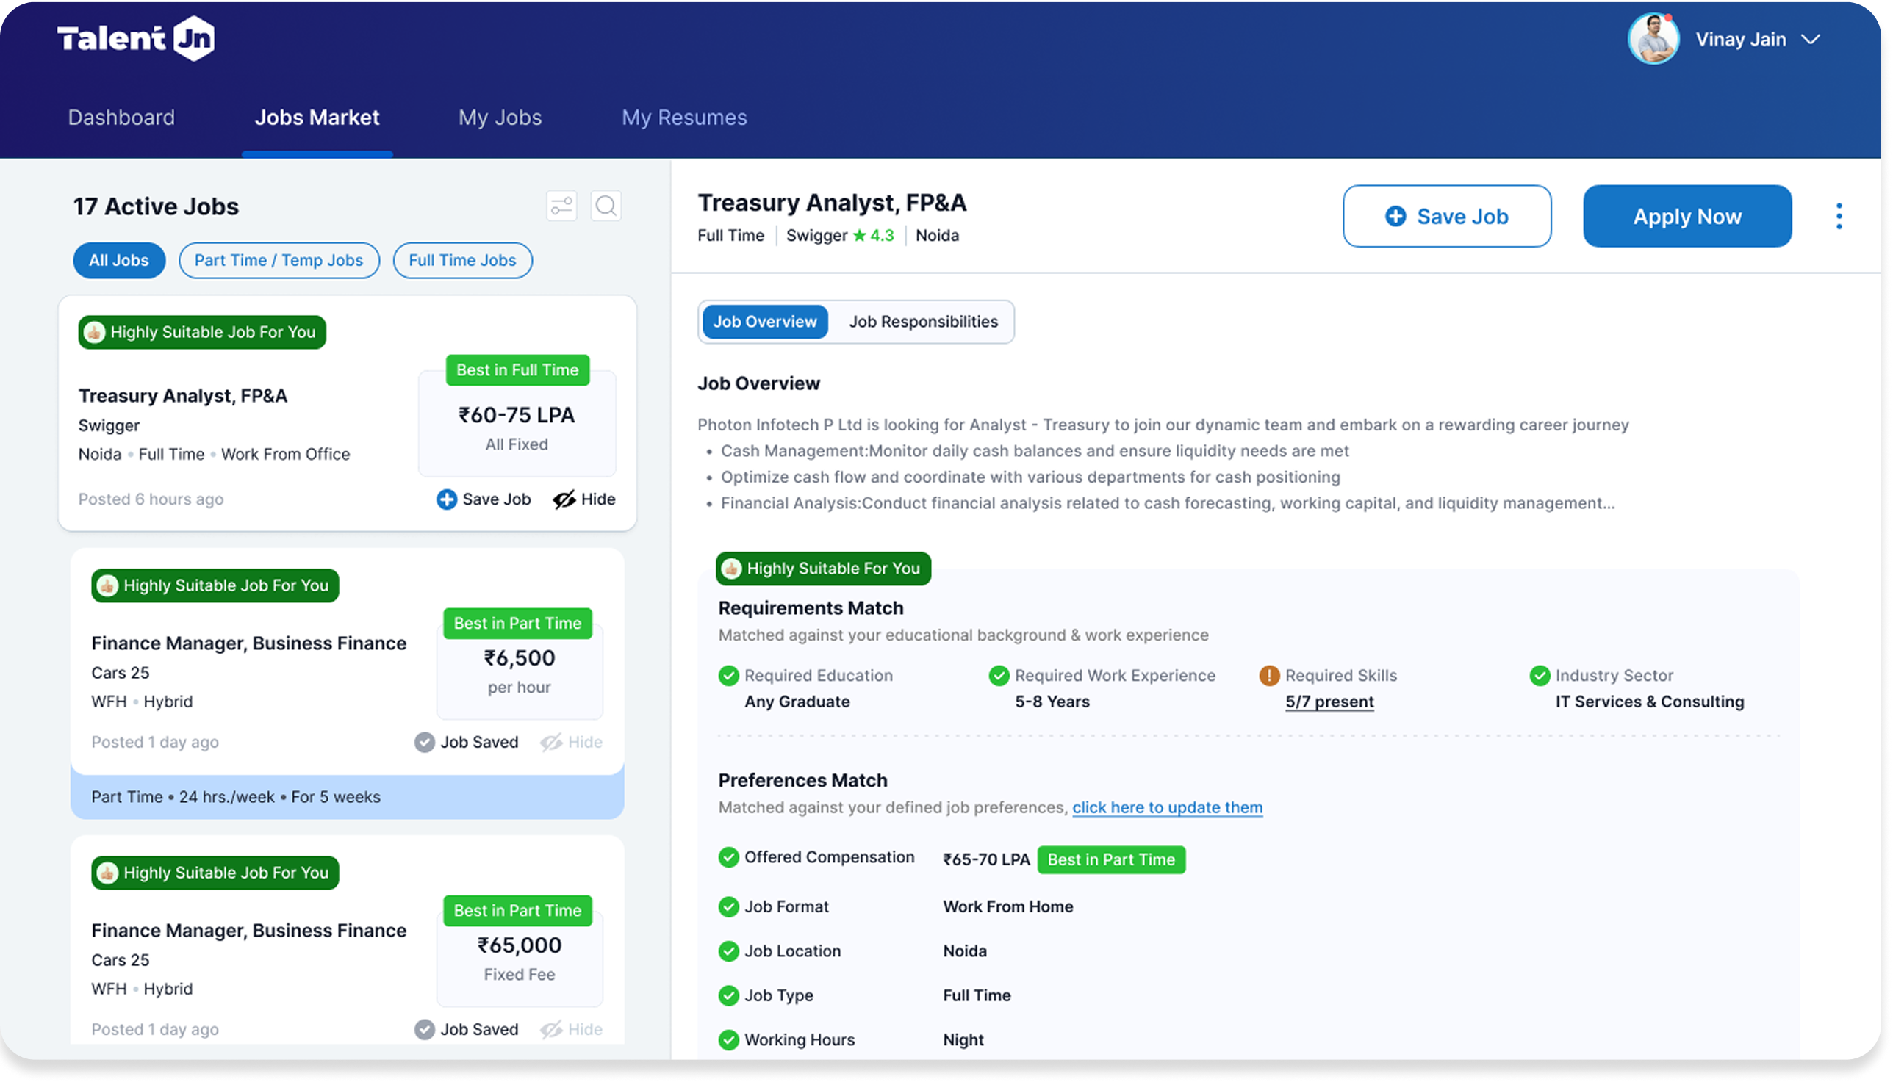
Task: Click the Save Job plus icon on Treasury Analyst card
Action: 446,499
